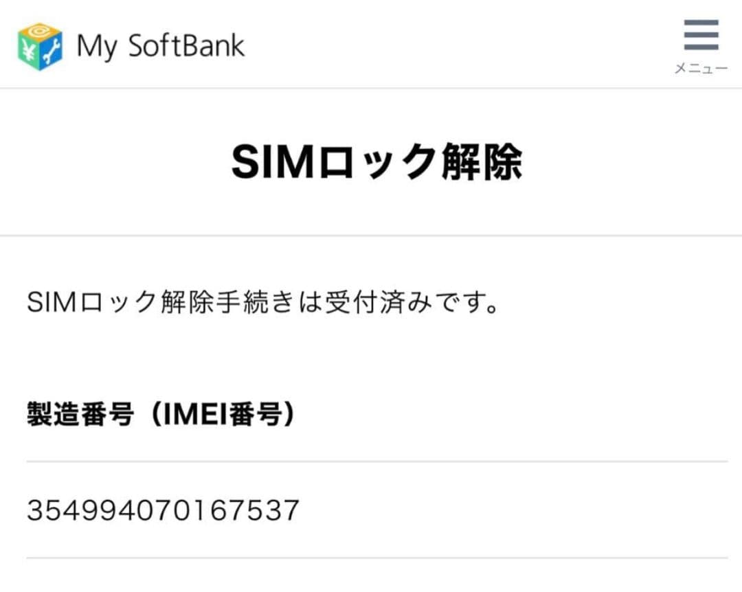Click the My SoftBank cube logo icon

tap(40, 45)
